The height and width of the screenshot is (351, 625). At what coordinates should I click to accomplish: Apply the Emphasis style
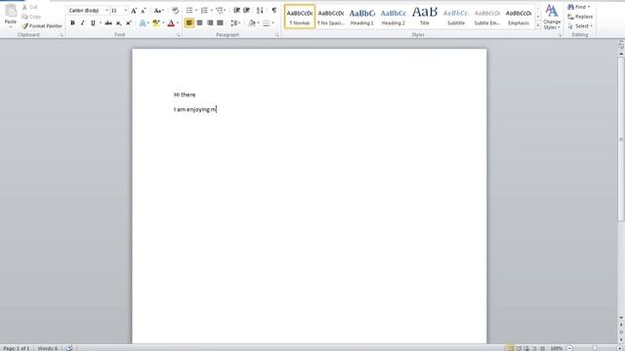coord(519,17)
